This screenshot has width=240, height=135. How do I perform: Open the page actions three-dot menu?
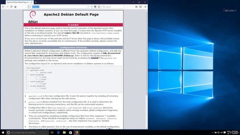[91, 7]
